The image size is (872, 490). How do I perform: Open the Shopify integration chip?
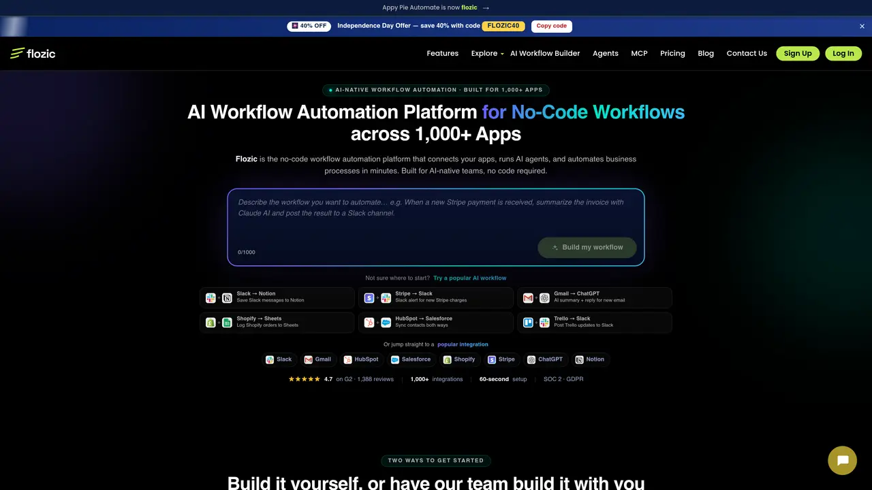click(459, 359)
